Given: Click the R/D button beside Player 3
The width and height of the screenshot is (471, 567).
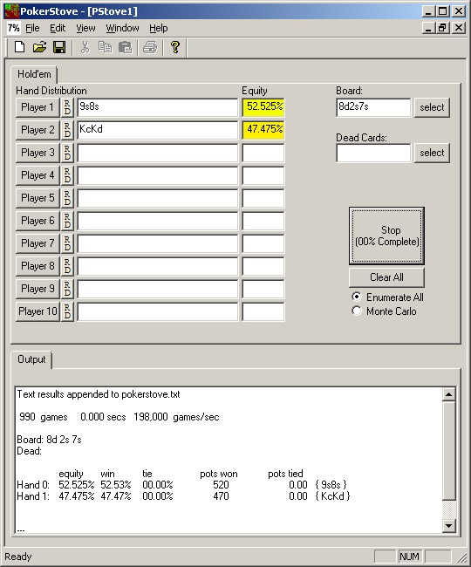Looking at the screenshot, I should (x=67, y=153).
